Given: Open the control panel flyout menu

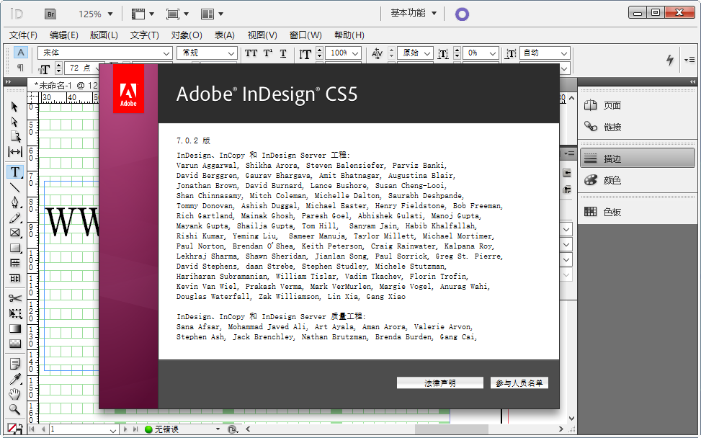Looking at the screenshot, I should click(x=689, y=60).
